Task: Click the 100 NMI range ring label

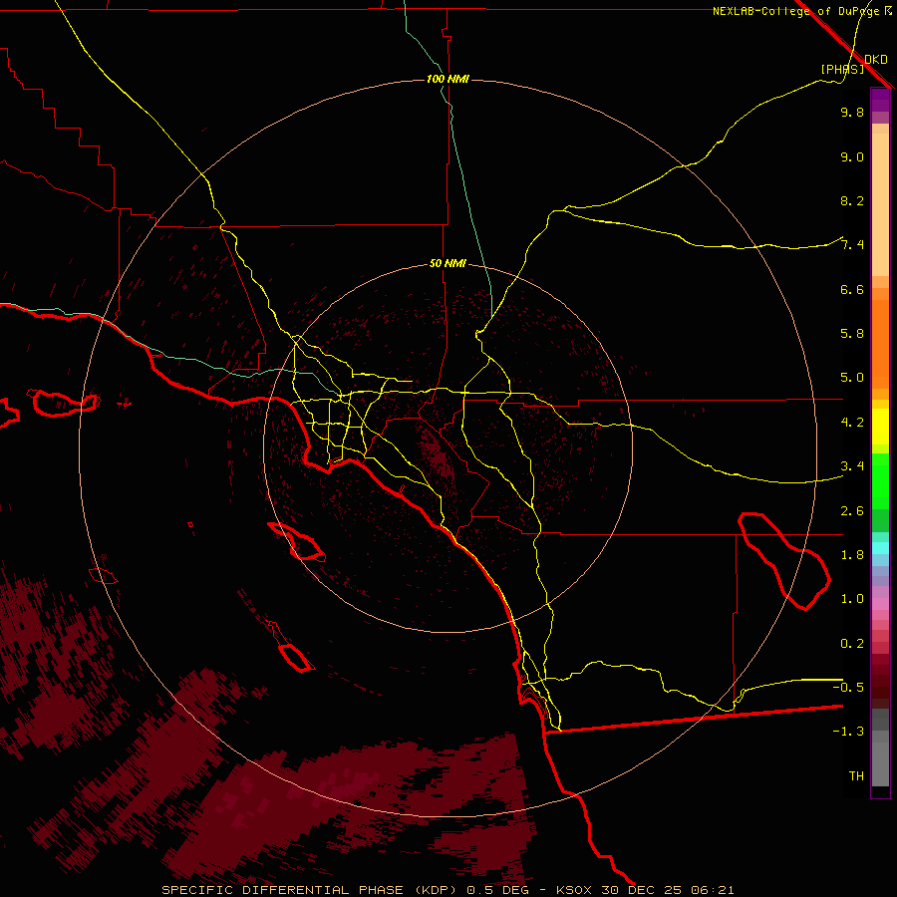Action: tap(448, 79)
